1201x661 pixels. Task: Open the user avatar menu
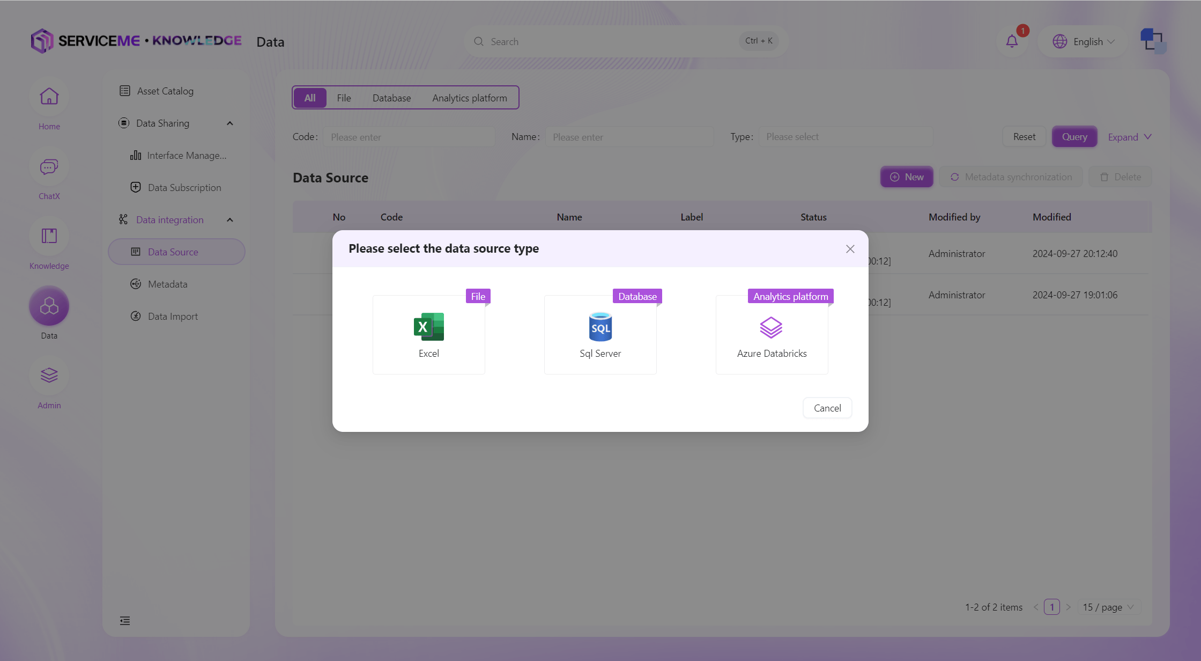pyautogui.click(x=1153, y=41)
